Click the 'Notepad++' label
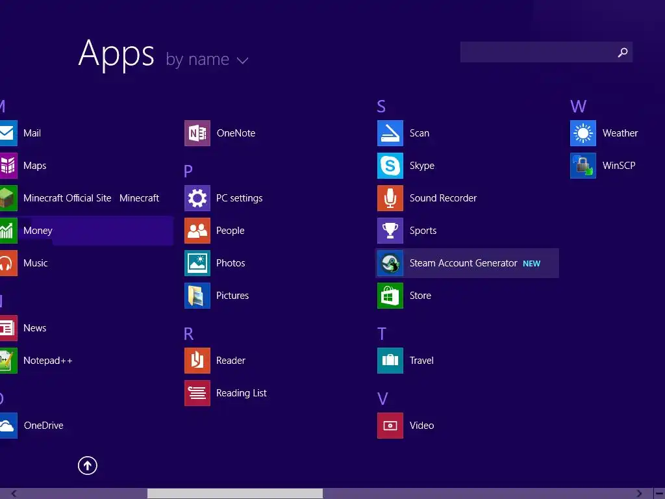This screenshot has width=665, height=499. 48,361
